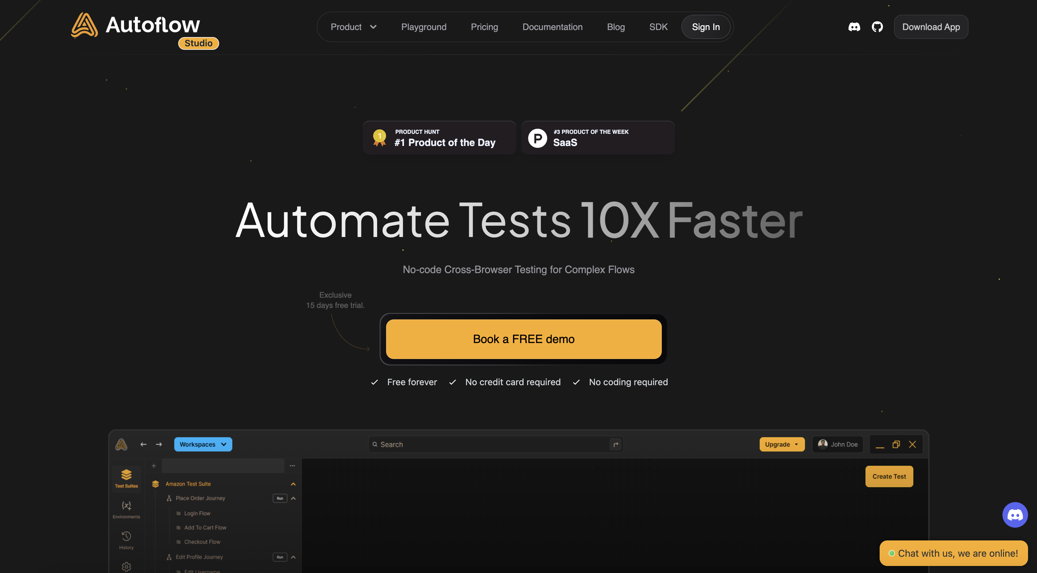Click Checkout Flow wave icon
1037x573 pixels.
pos(178,542)
